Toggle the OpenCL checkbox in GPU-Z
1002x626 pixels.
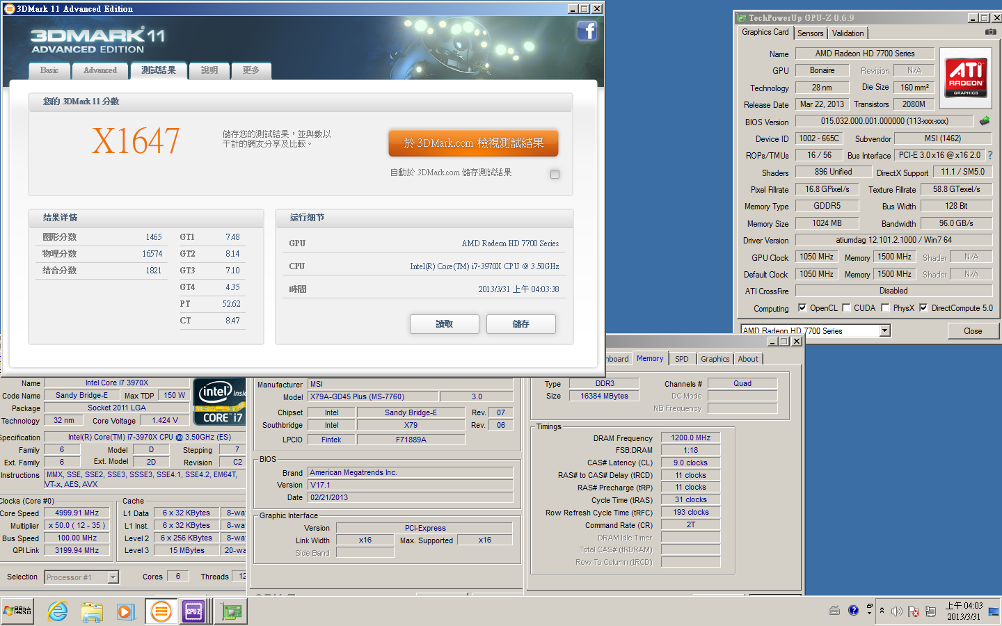[802, 307]
